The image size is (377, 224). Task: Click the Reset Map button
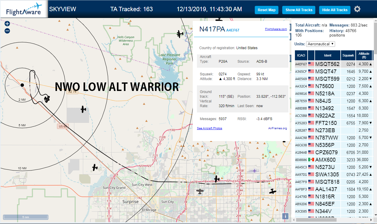267,10
